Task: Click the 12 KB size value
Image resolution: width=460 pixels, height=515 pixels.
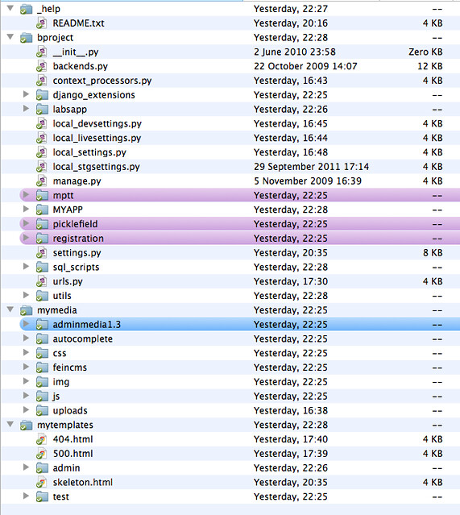Action: (x=430, y=66)
